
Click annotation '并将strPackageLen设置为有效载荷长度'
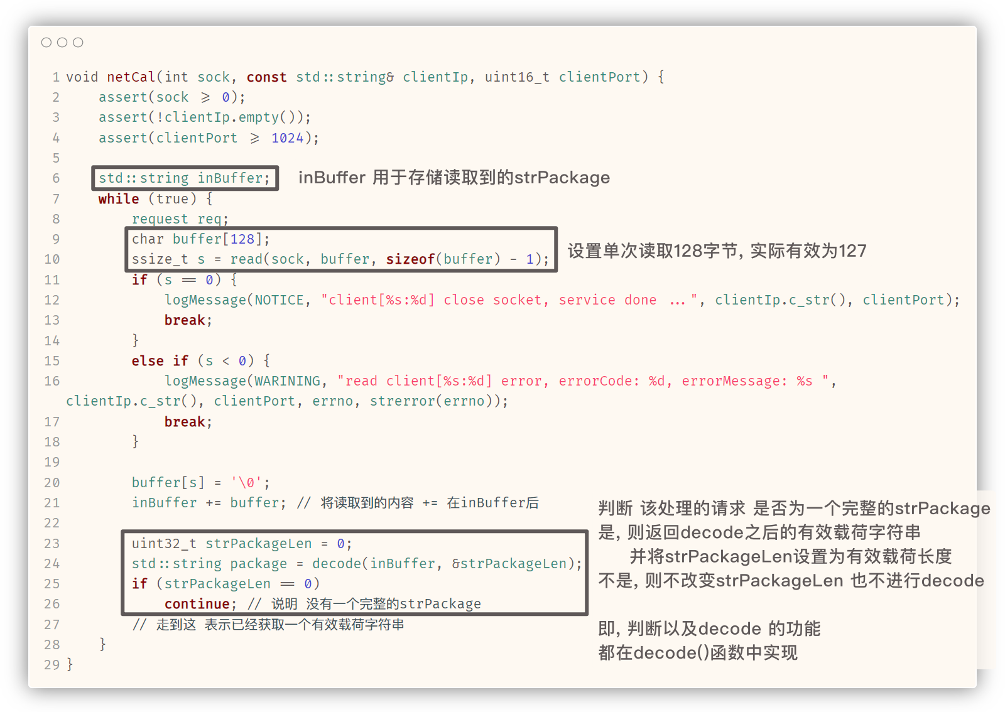click(x=791, y=556)
